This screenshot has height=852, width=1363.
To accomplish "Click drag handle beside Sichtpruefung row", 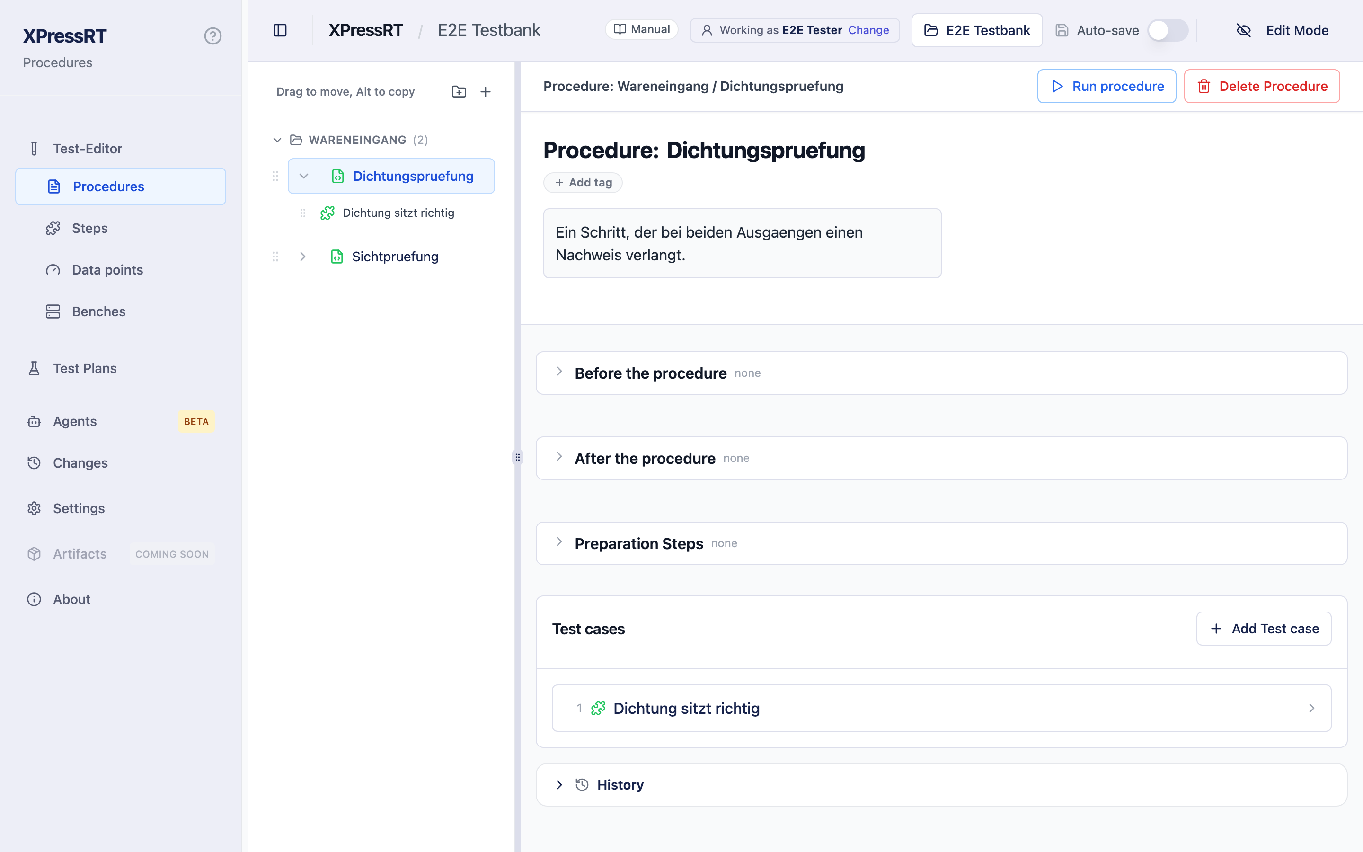I will [275, 257].
